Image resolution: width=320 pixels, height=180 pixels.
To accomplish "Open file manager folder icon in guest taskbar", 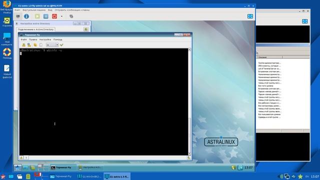I will pyautogui.click(x=32, y=167).
